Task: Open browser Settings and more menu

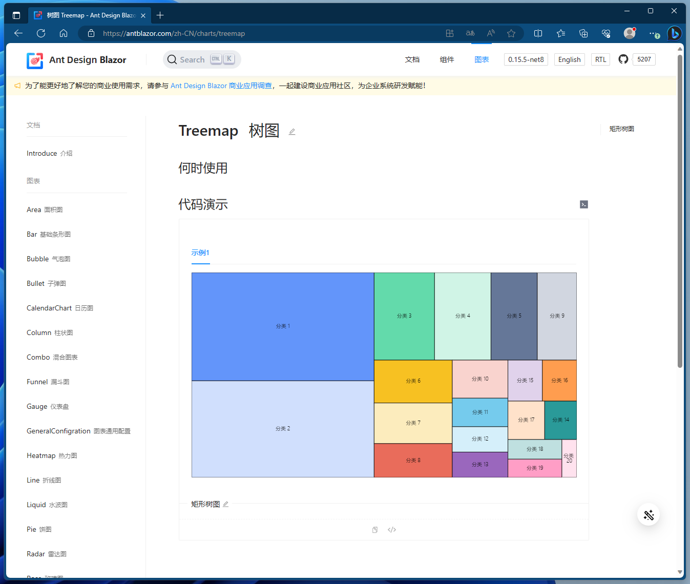Action: tap(653, 33)
